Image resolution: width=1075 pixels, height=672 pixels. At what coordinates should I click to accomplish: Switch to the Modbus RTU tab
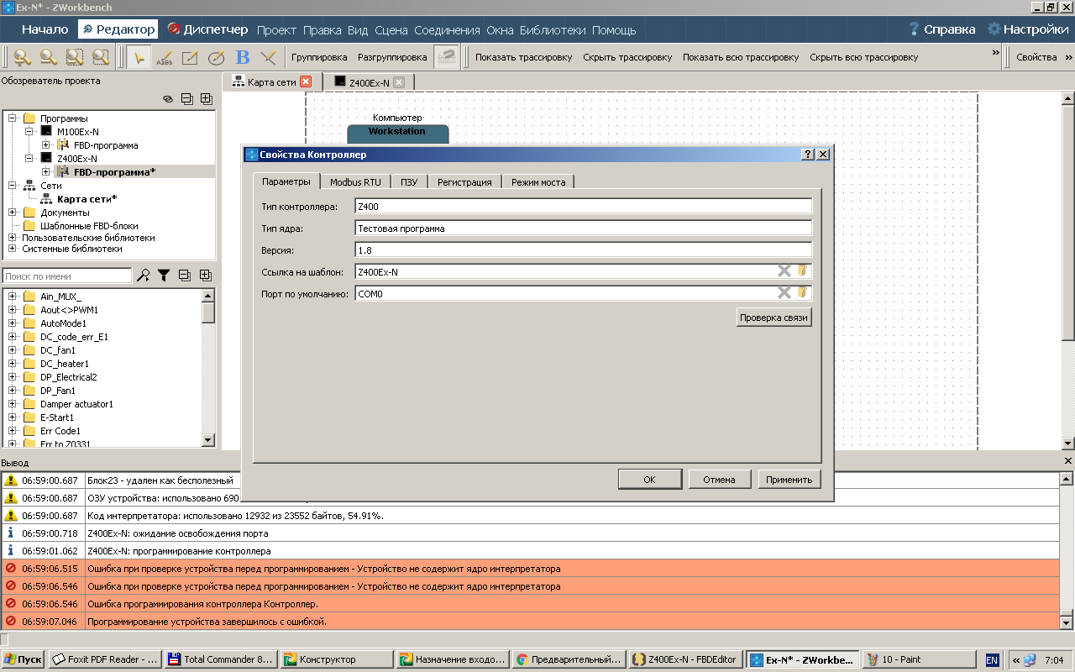pyautogui.click(x=354, y=181)
